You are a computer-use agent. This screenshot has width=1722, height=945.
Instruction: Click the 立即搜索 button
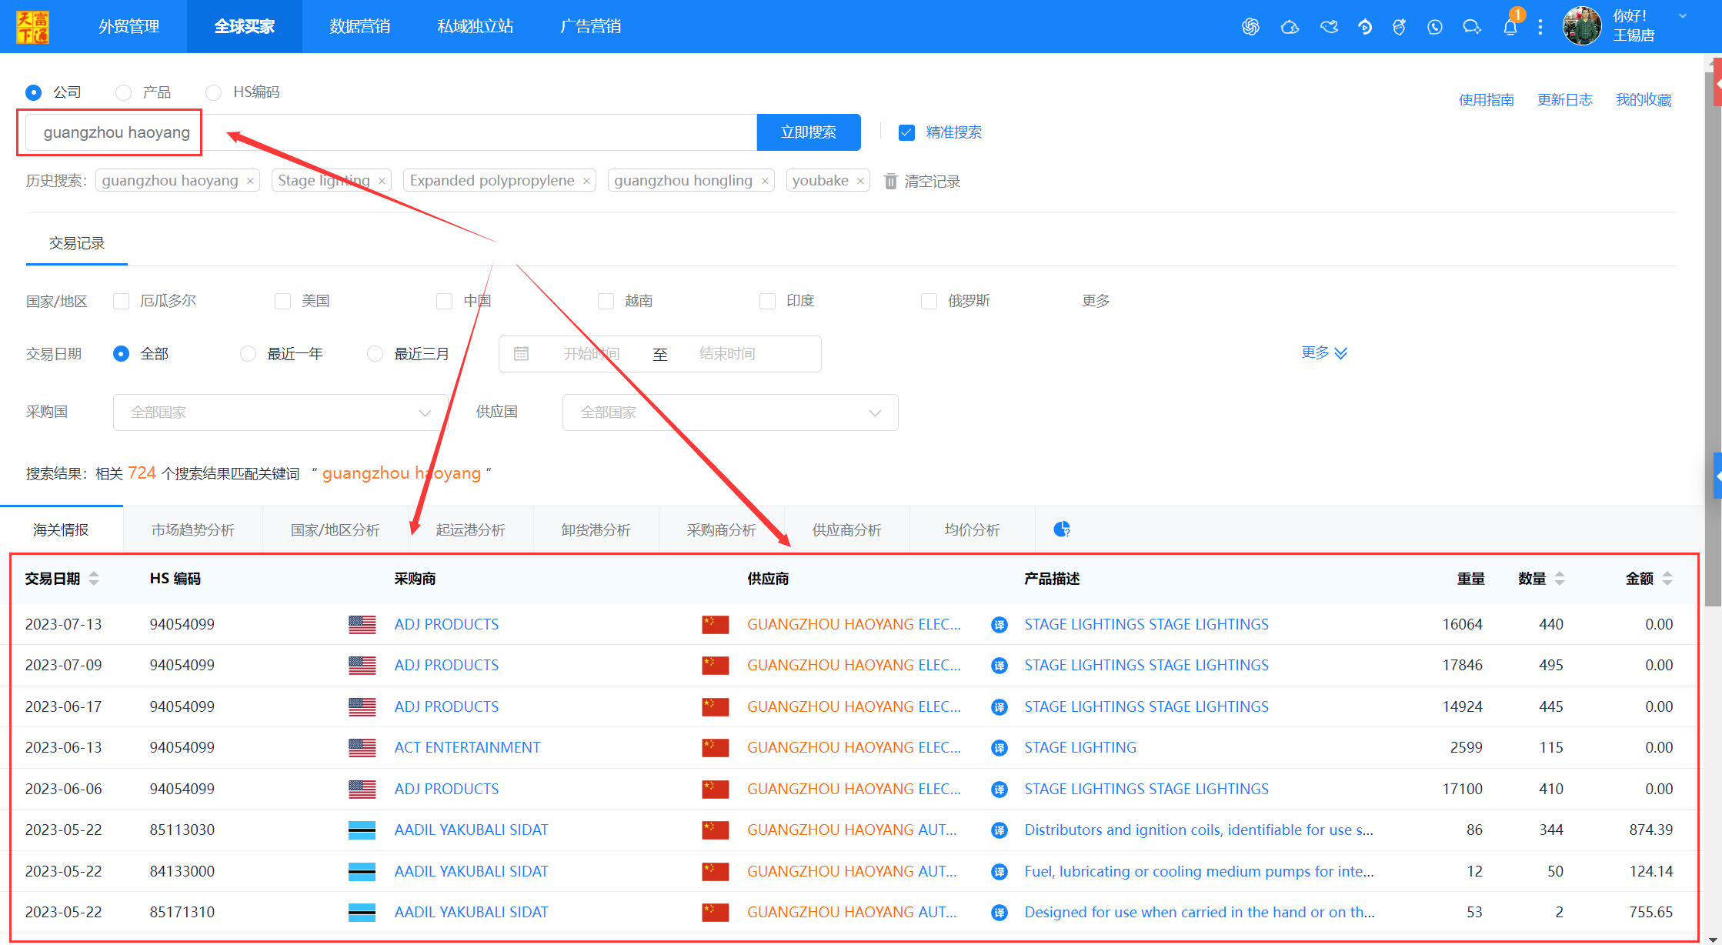point(809,132)
